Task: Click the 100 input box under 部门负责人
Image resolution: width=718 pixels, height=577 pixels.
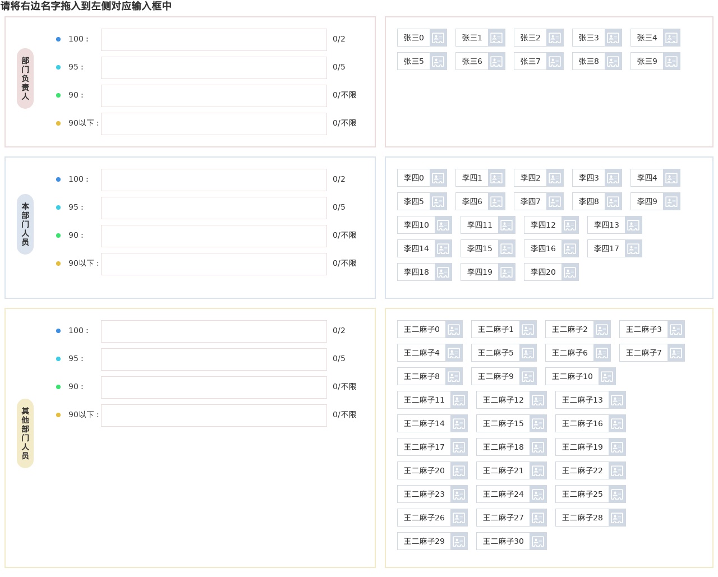Action: coord(214,40)
